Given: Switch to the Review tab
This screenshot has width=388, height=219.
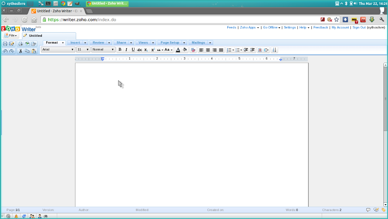Looking at the screenshot, I should 98,42.
